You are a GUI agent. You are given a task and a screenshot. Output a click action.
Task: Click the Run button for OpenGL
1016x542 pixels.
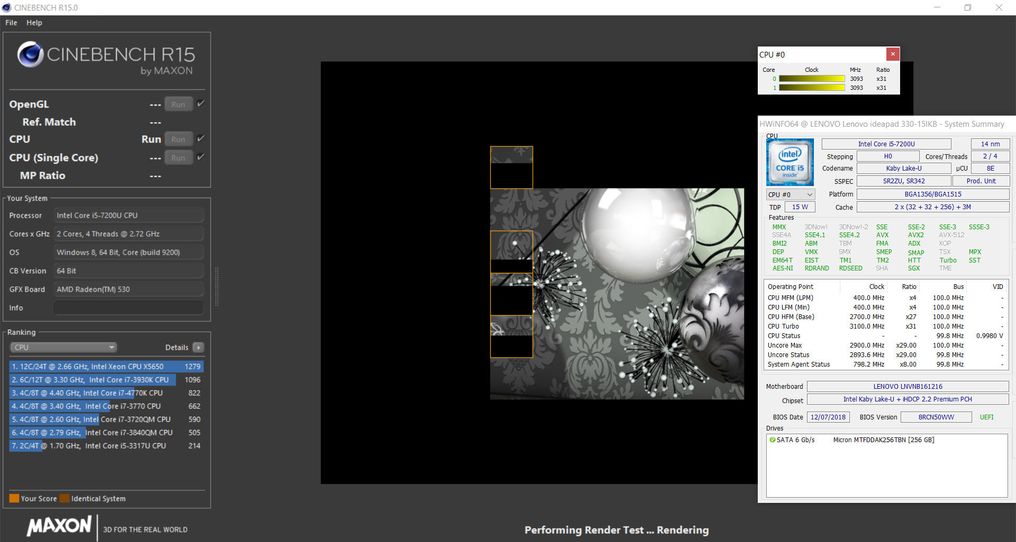pyautogui.click(x=178, y=104)
